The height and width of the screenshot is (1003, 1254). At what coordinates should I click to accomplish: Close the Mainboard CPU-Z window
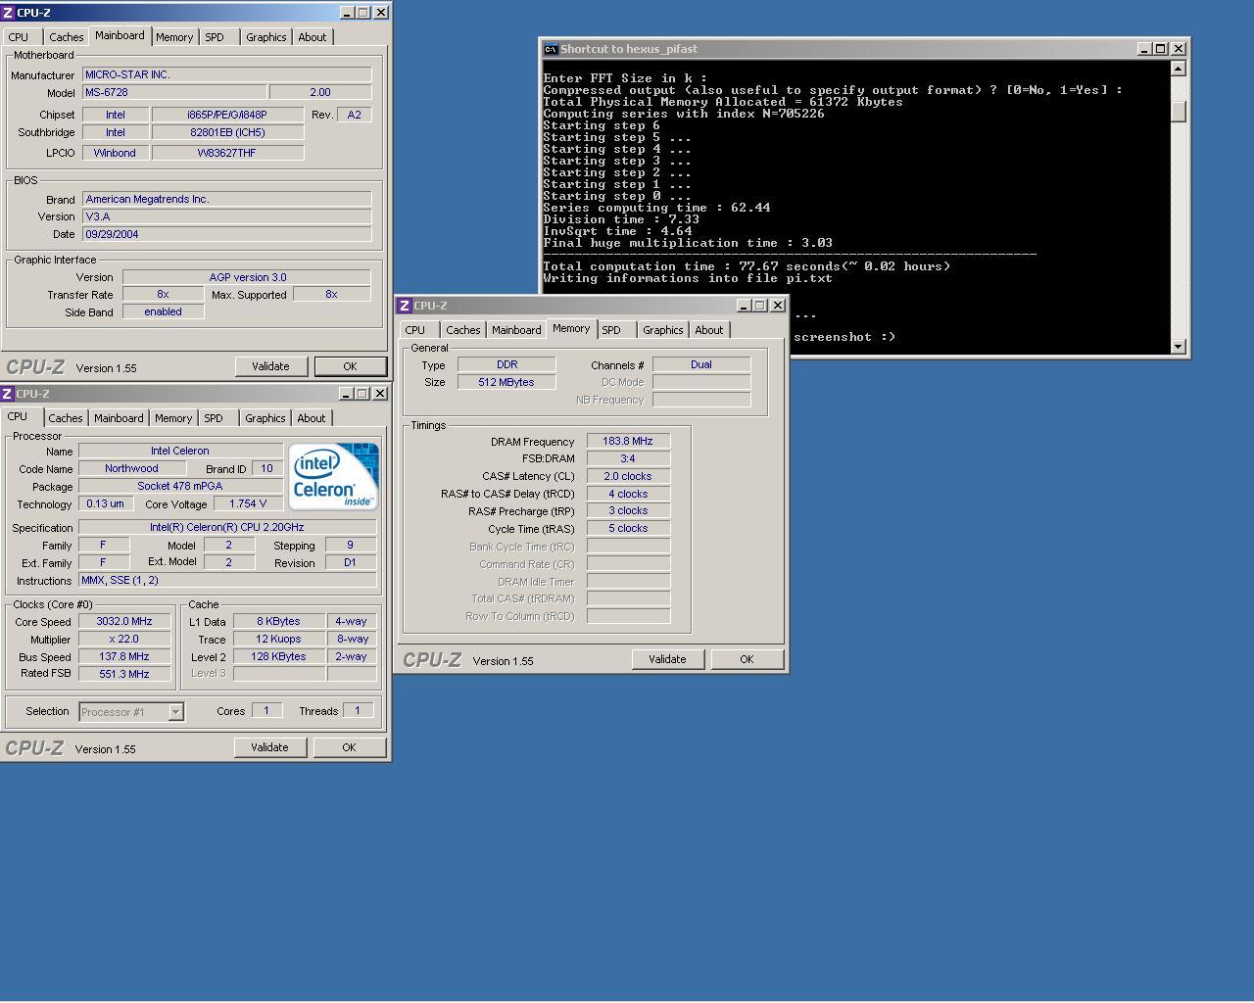(382, 13)
